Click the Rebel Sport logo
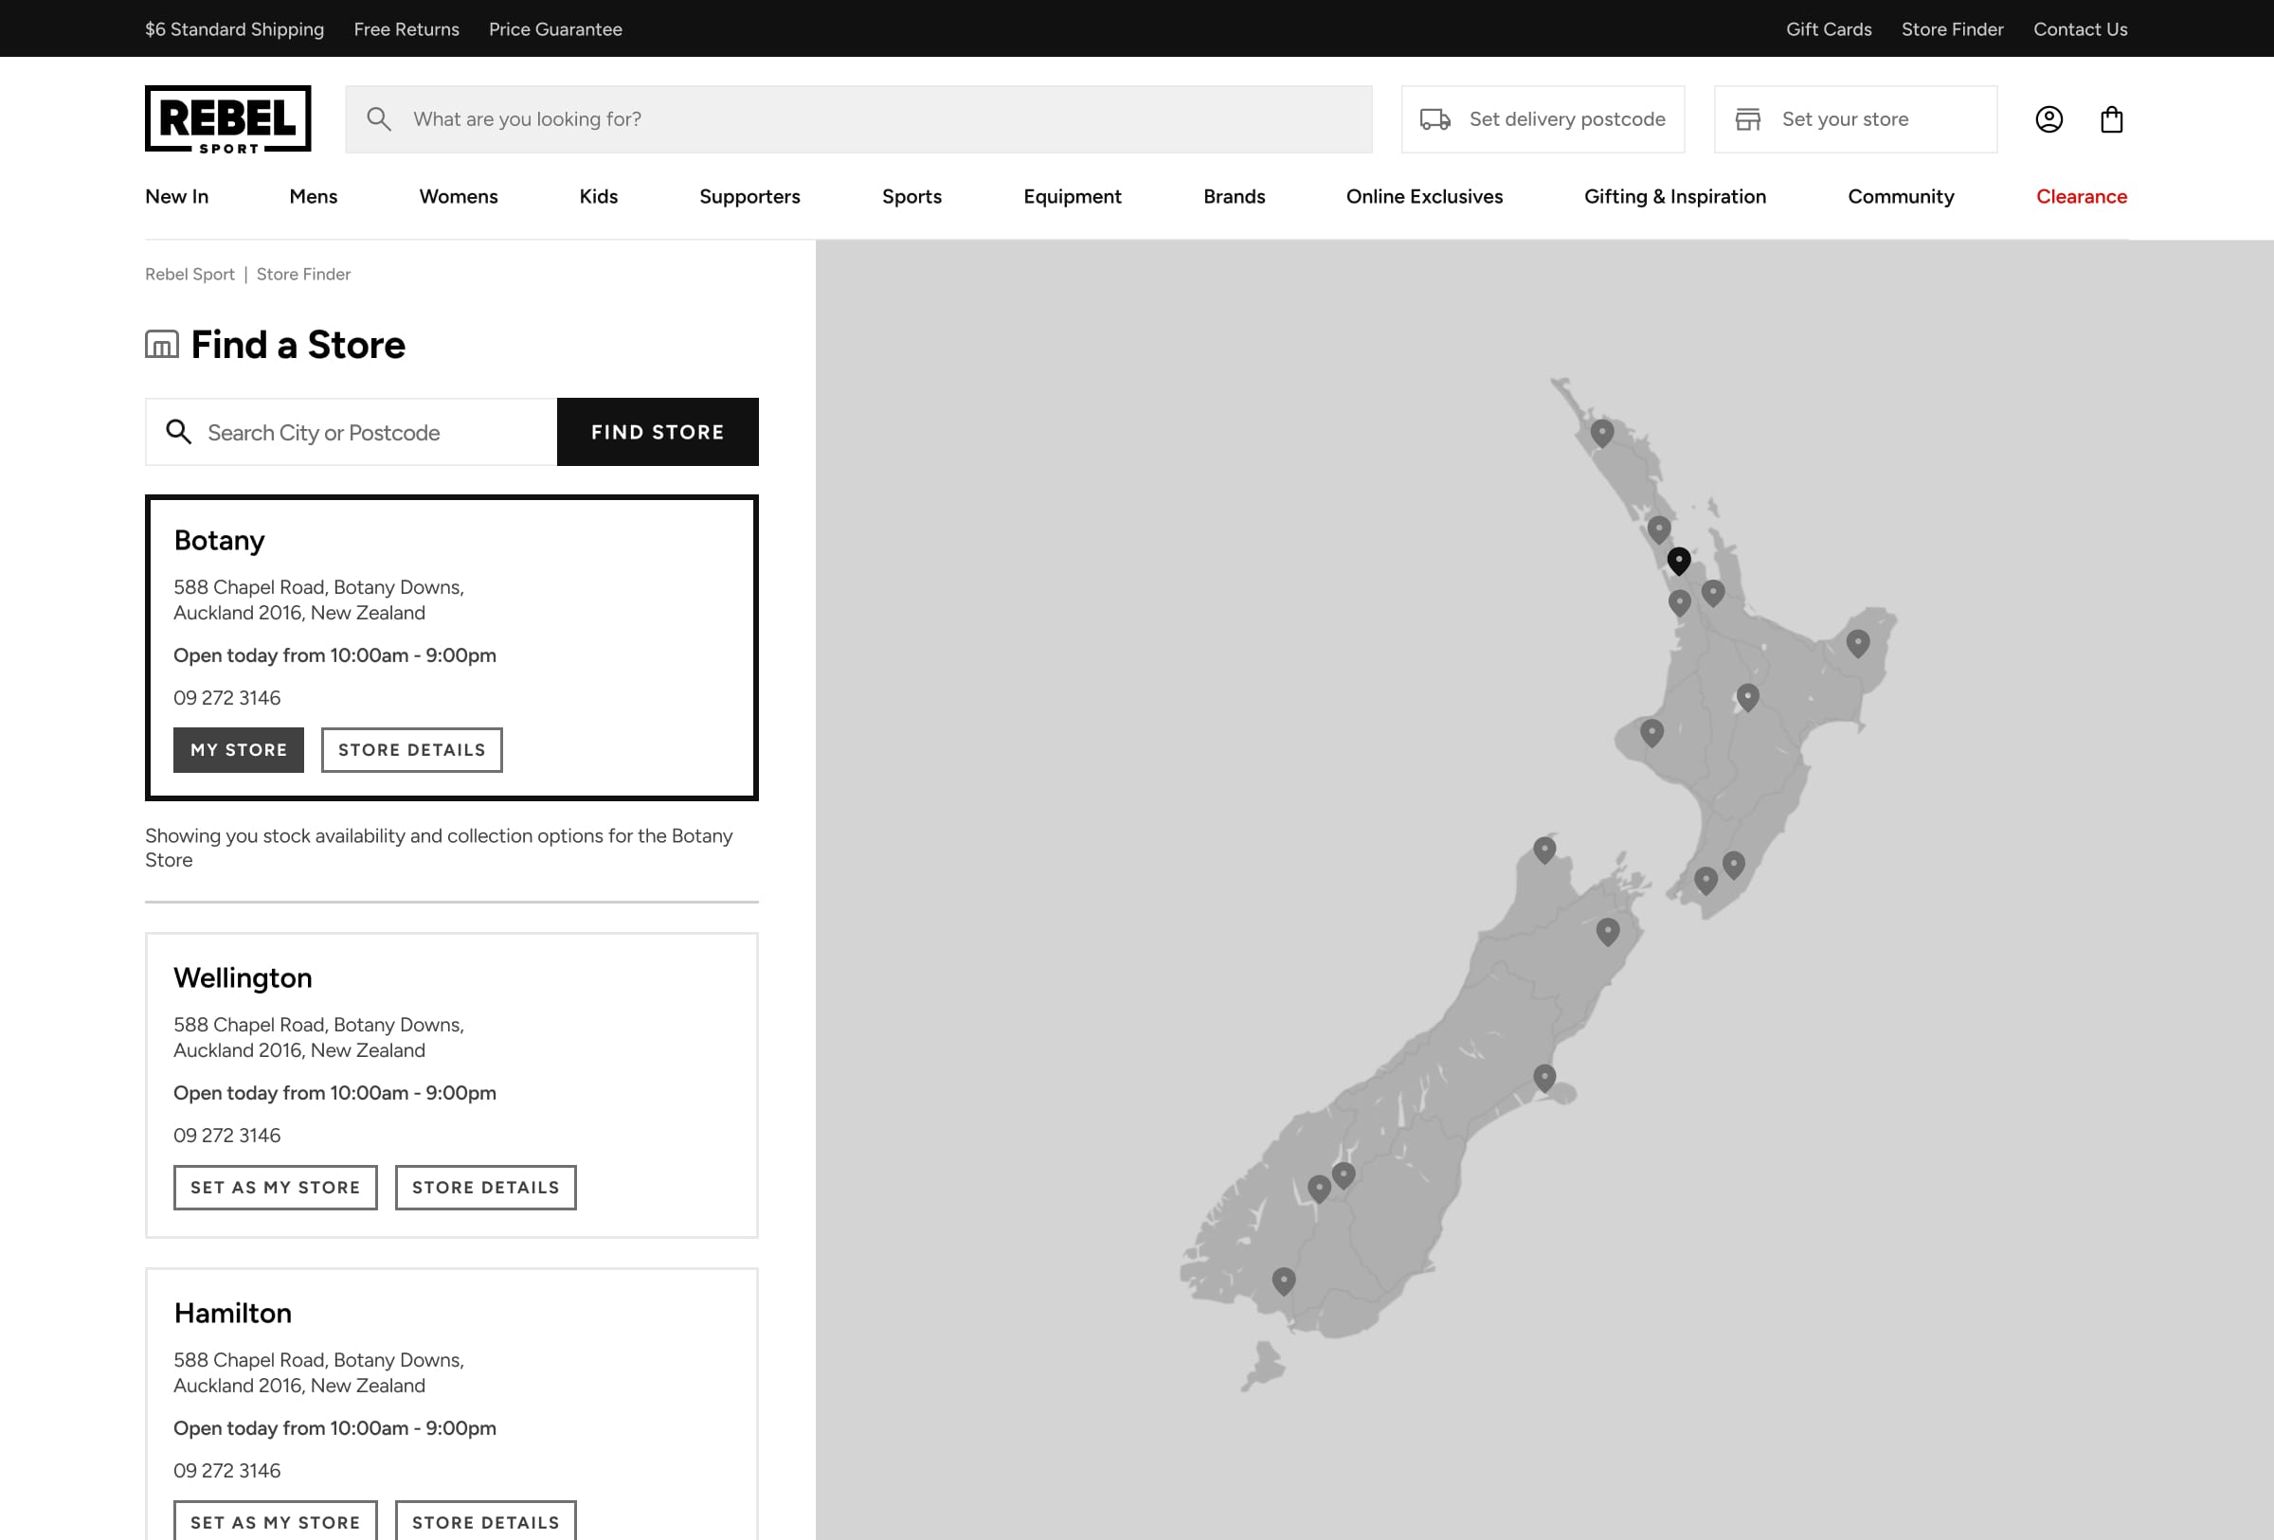This screenshot has height=1540, width=2274. 228,119
